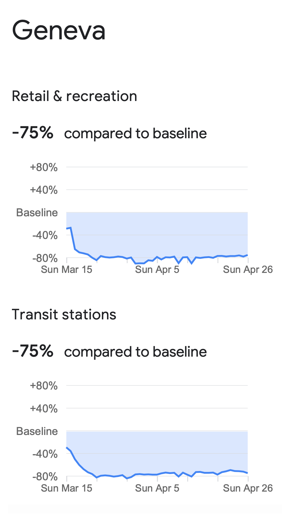Image resolution: width=282 pixels, height=519 pixels.
Task: Click +80% axis label in Transit chart
Action: point(44,386)
